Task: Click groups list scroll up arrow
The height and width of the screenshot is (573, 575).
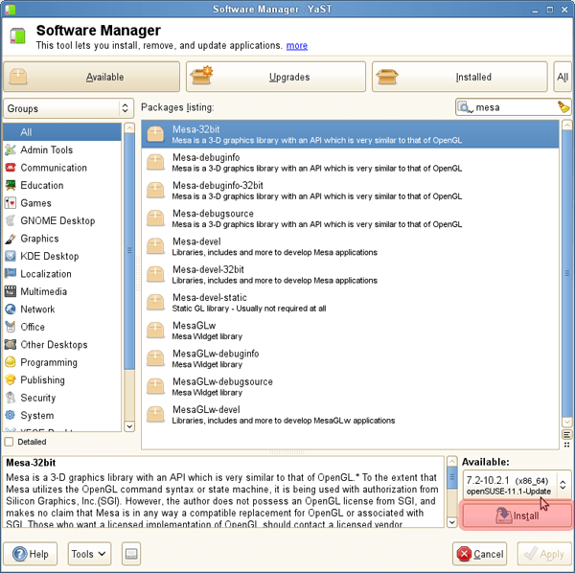Action: pyautogui.click(x=129, y=128)
